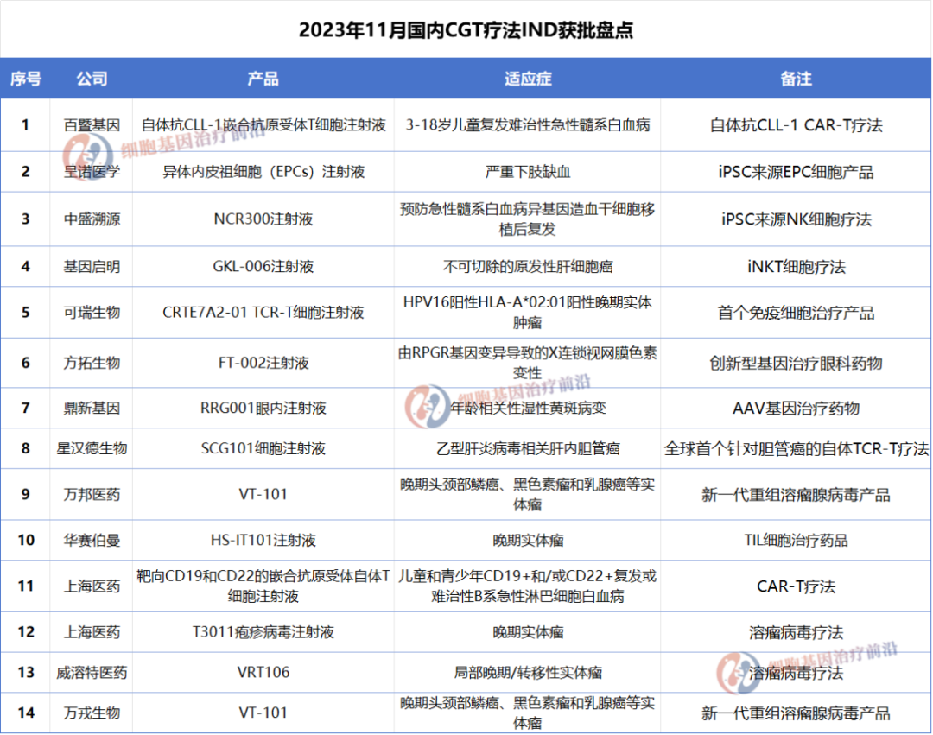Select indication '年龄相关性湿性黄斑病变'
Image resolution: width=933 pixels, height=735 pixels.
click(528, 408)
